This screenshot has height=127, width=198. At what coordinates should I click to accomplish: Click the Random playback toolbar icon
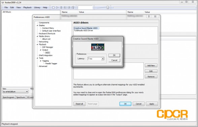pos(73,7)
